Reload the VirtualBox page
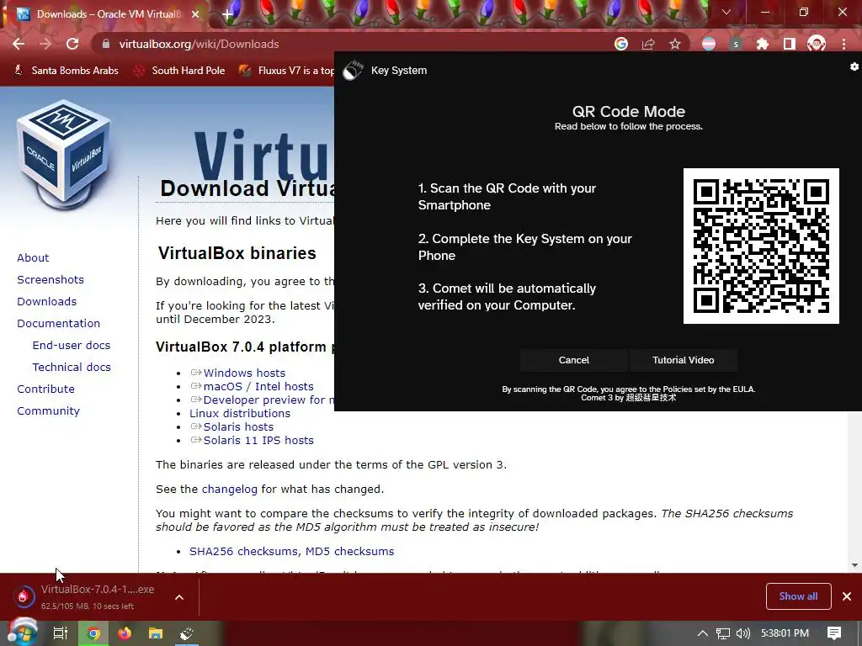 72,44
